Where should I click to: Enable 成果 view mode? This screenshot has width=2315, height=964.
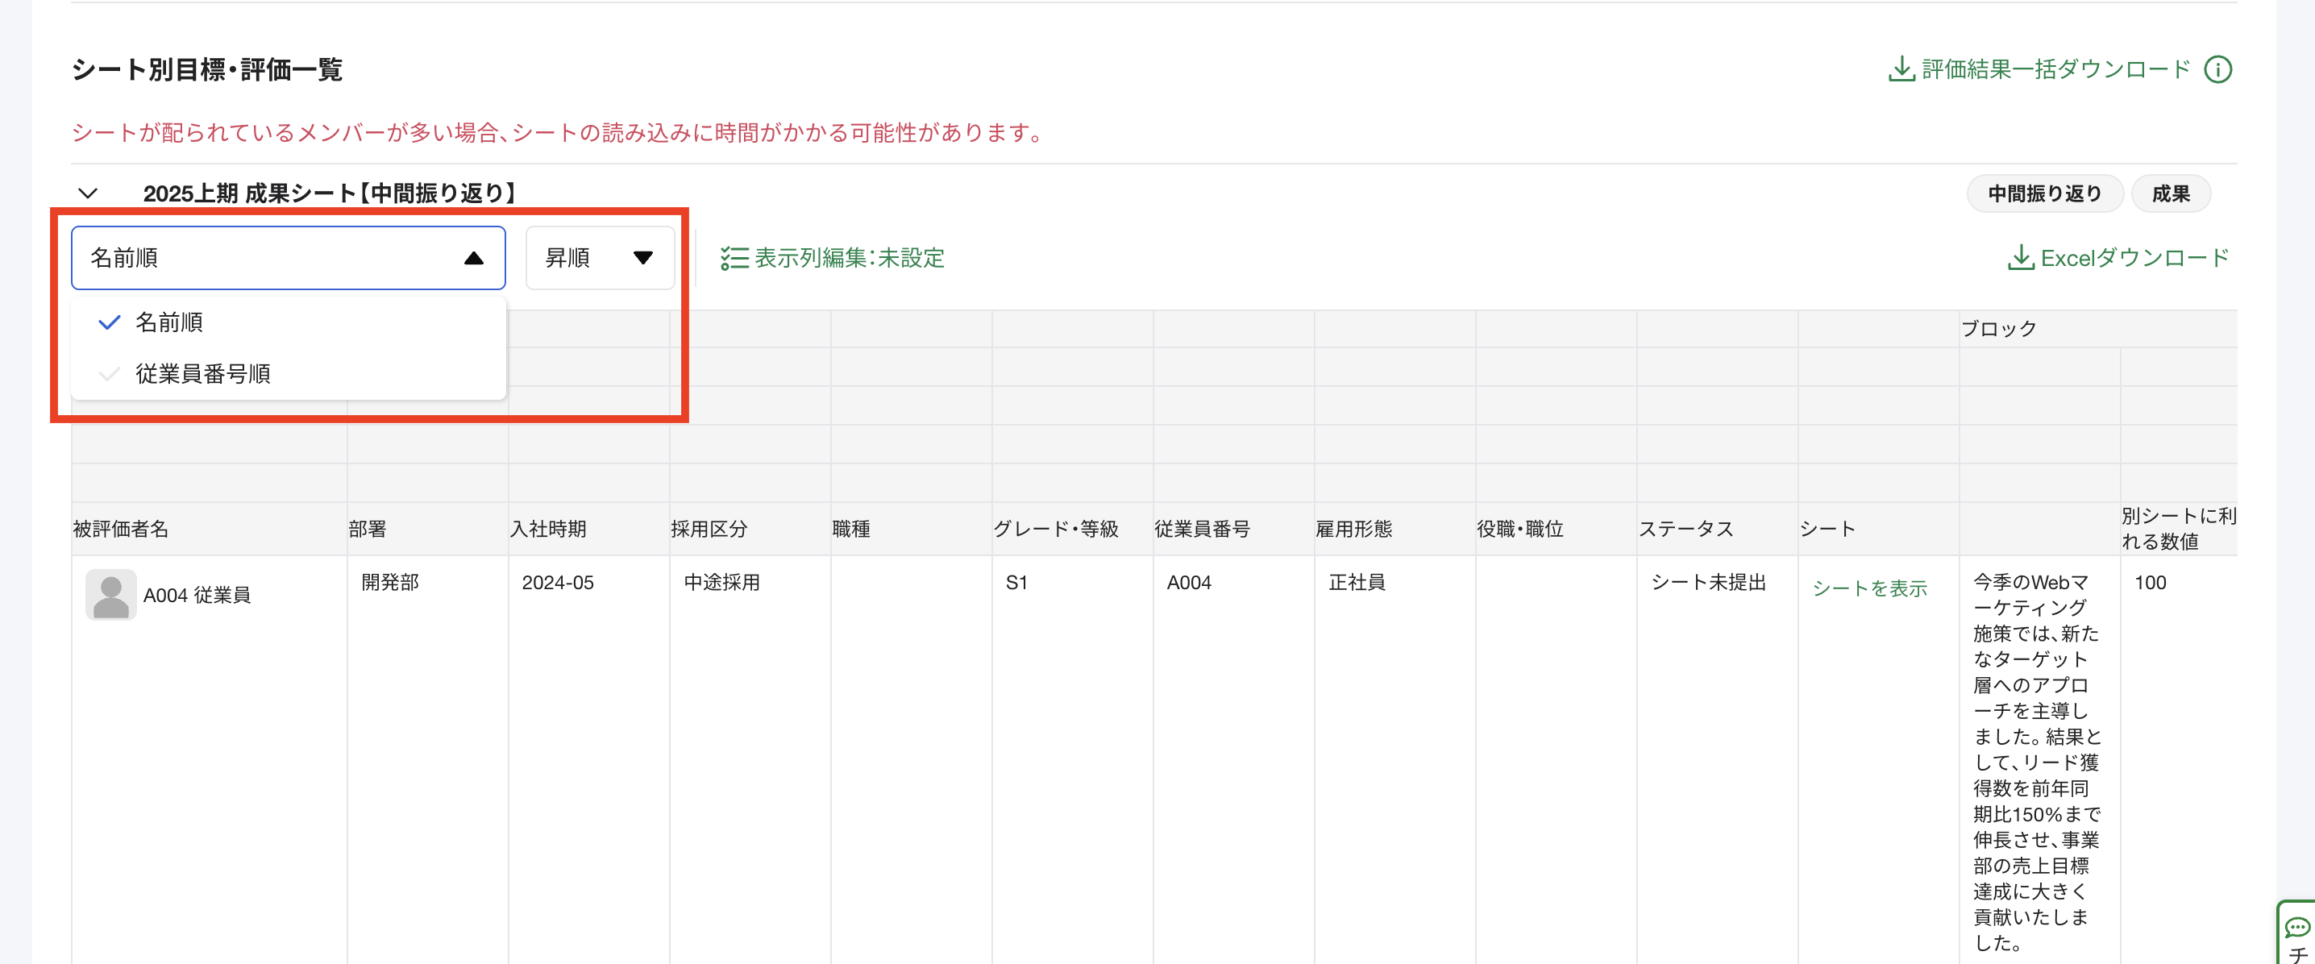(2172, 193)
